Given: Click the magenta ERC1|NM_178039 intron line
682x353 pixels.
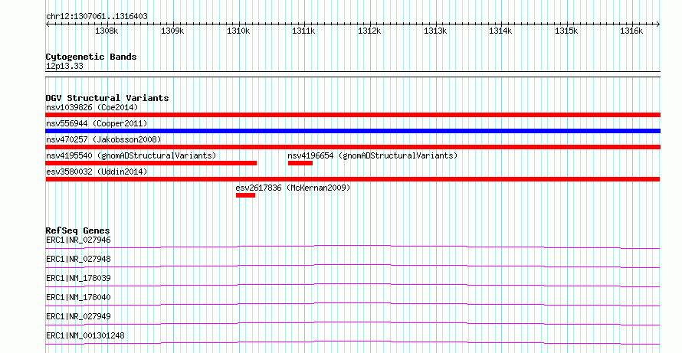Looking at the screenshot, I should tap(352, 285).
